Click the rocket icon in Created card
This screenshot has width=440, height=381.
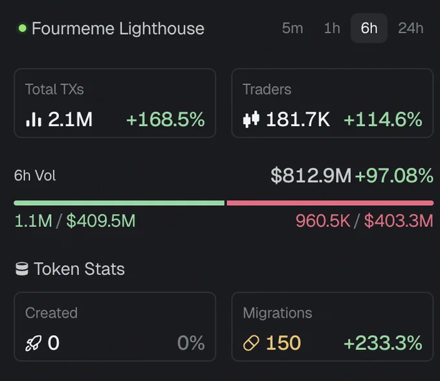click(33, 343)
